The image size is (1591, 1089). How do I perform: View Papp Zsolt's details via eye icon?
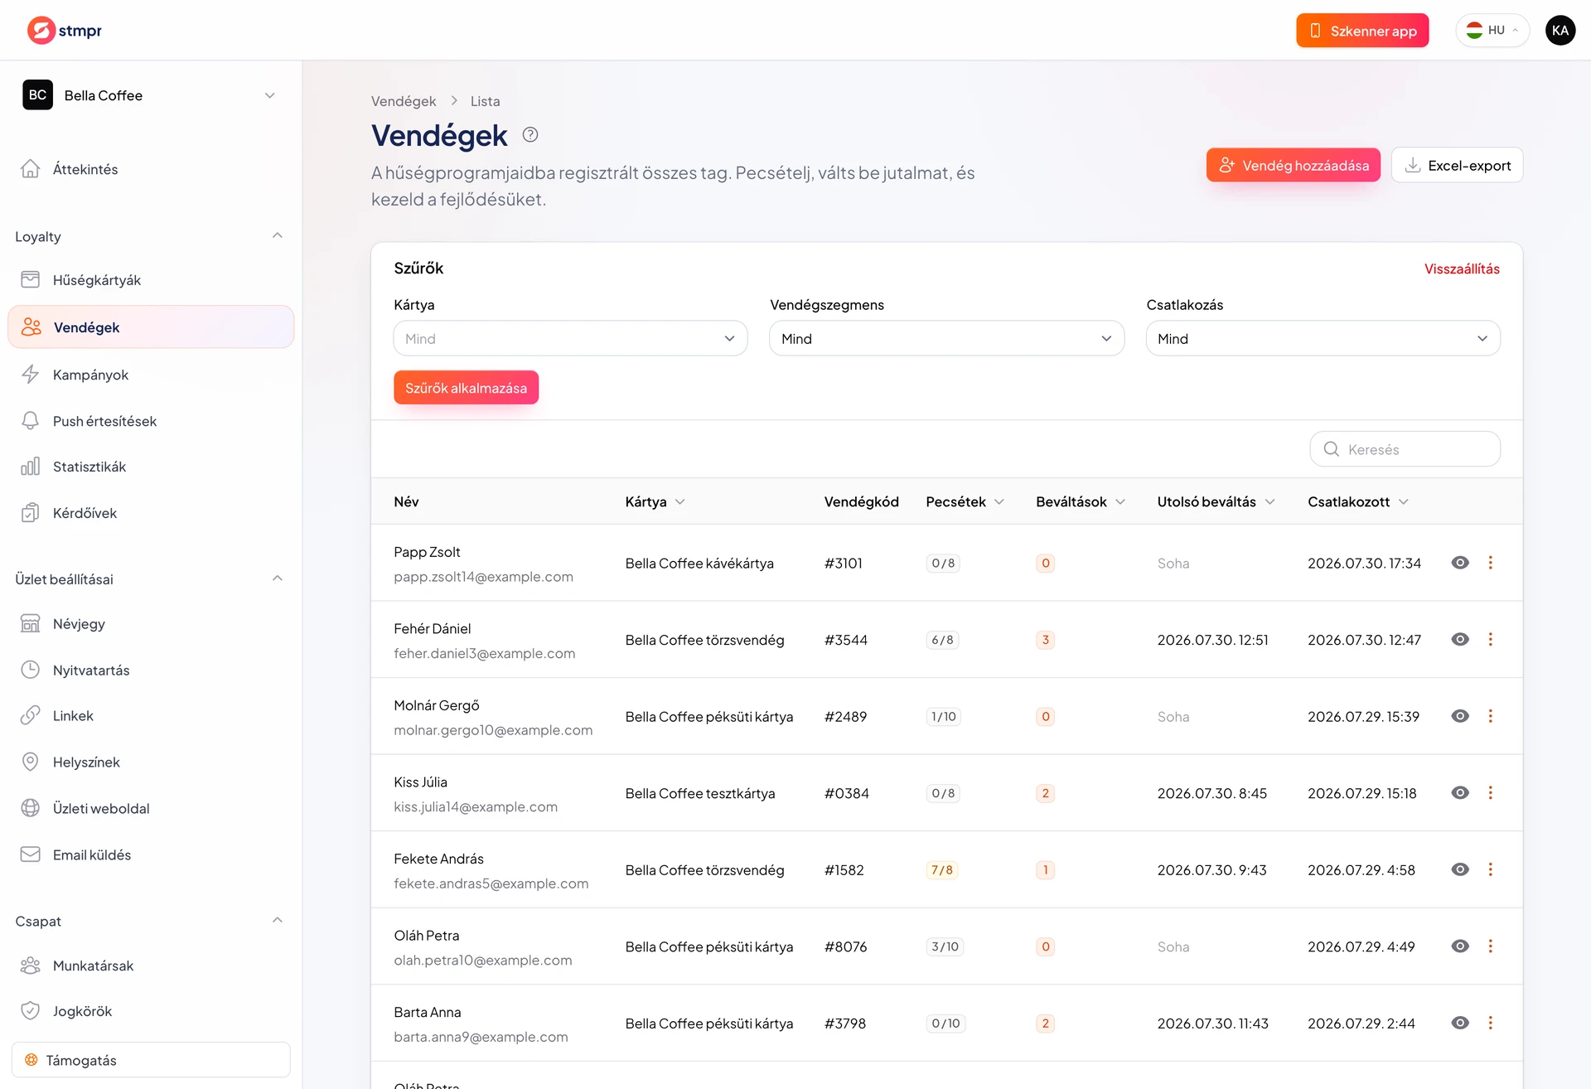1460,563
